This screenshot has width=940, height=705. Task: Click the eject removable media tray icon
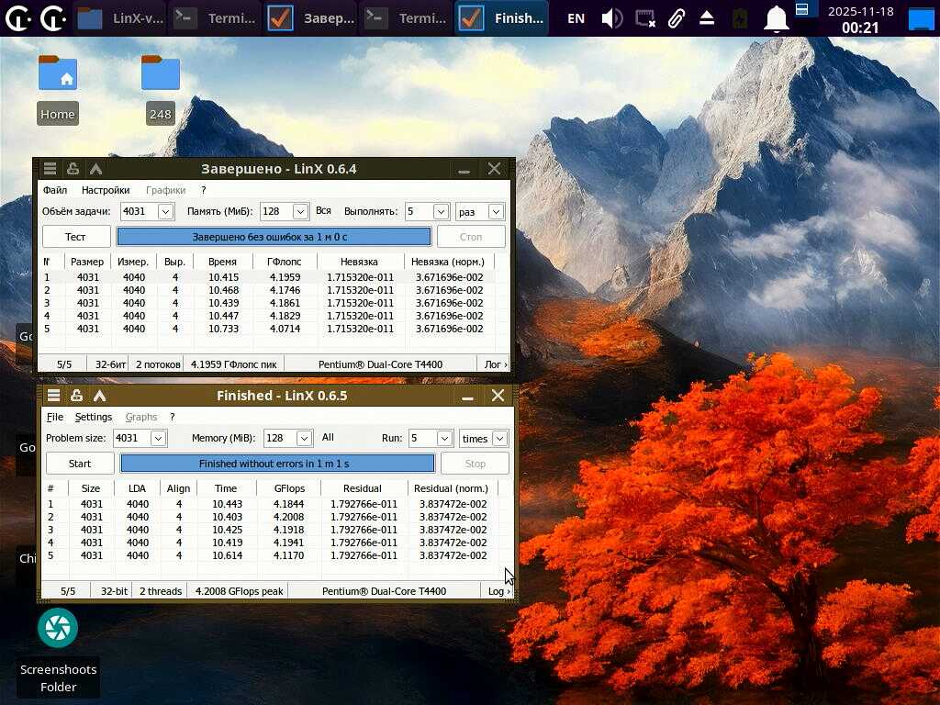click(707, 18)
